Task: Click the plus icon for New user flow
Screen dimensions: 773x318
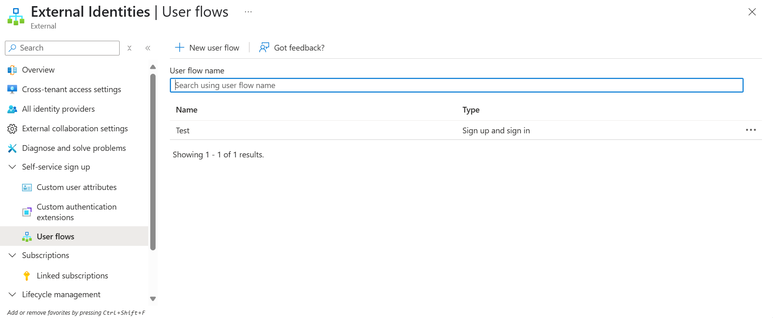Action: click(180, 48)
